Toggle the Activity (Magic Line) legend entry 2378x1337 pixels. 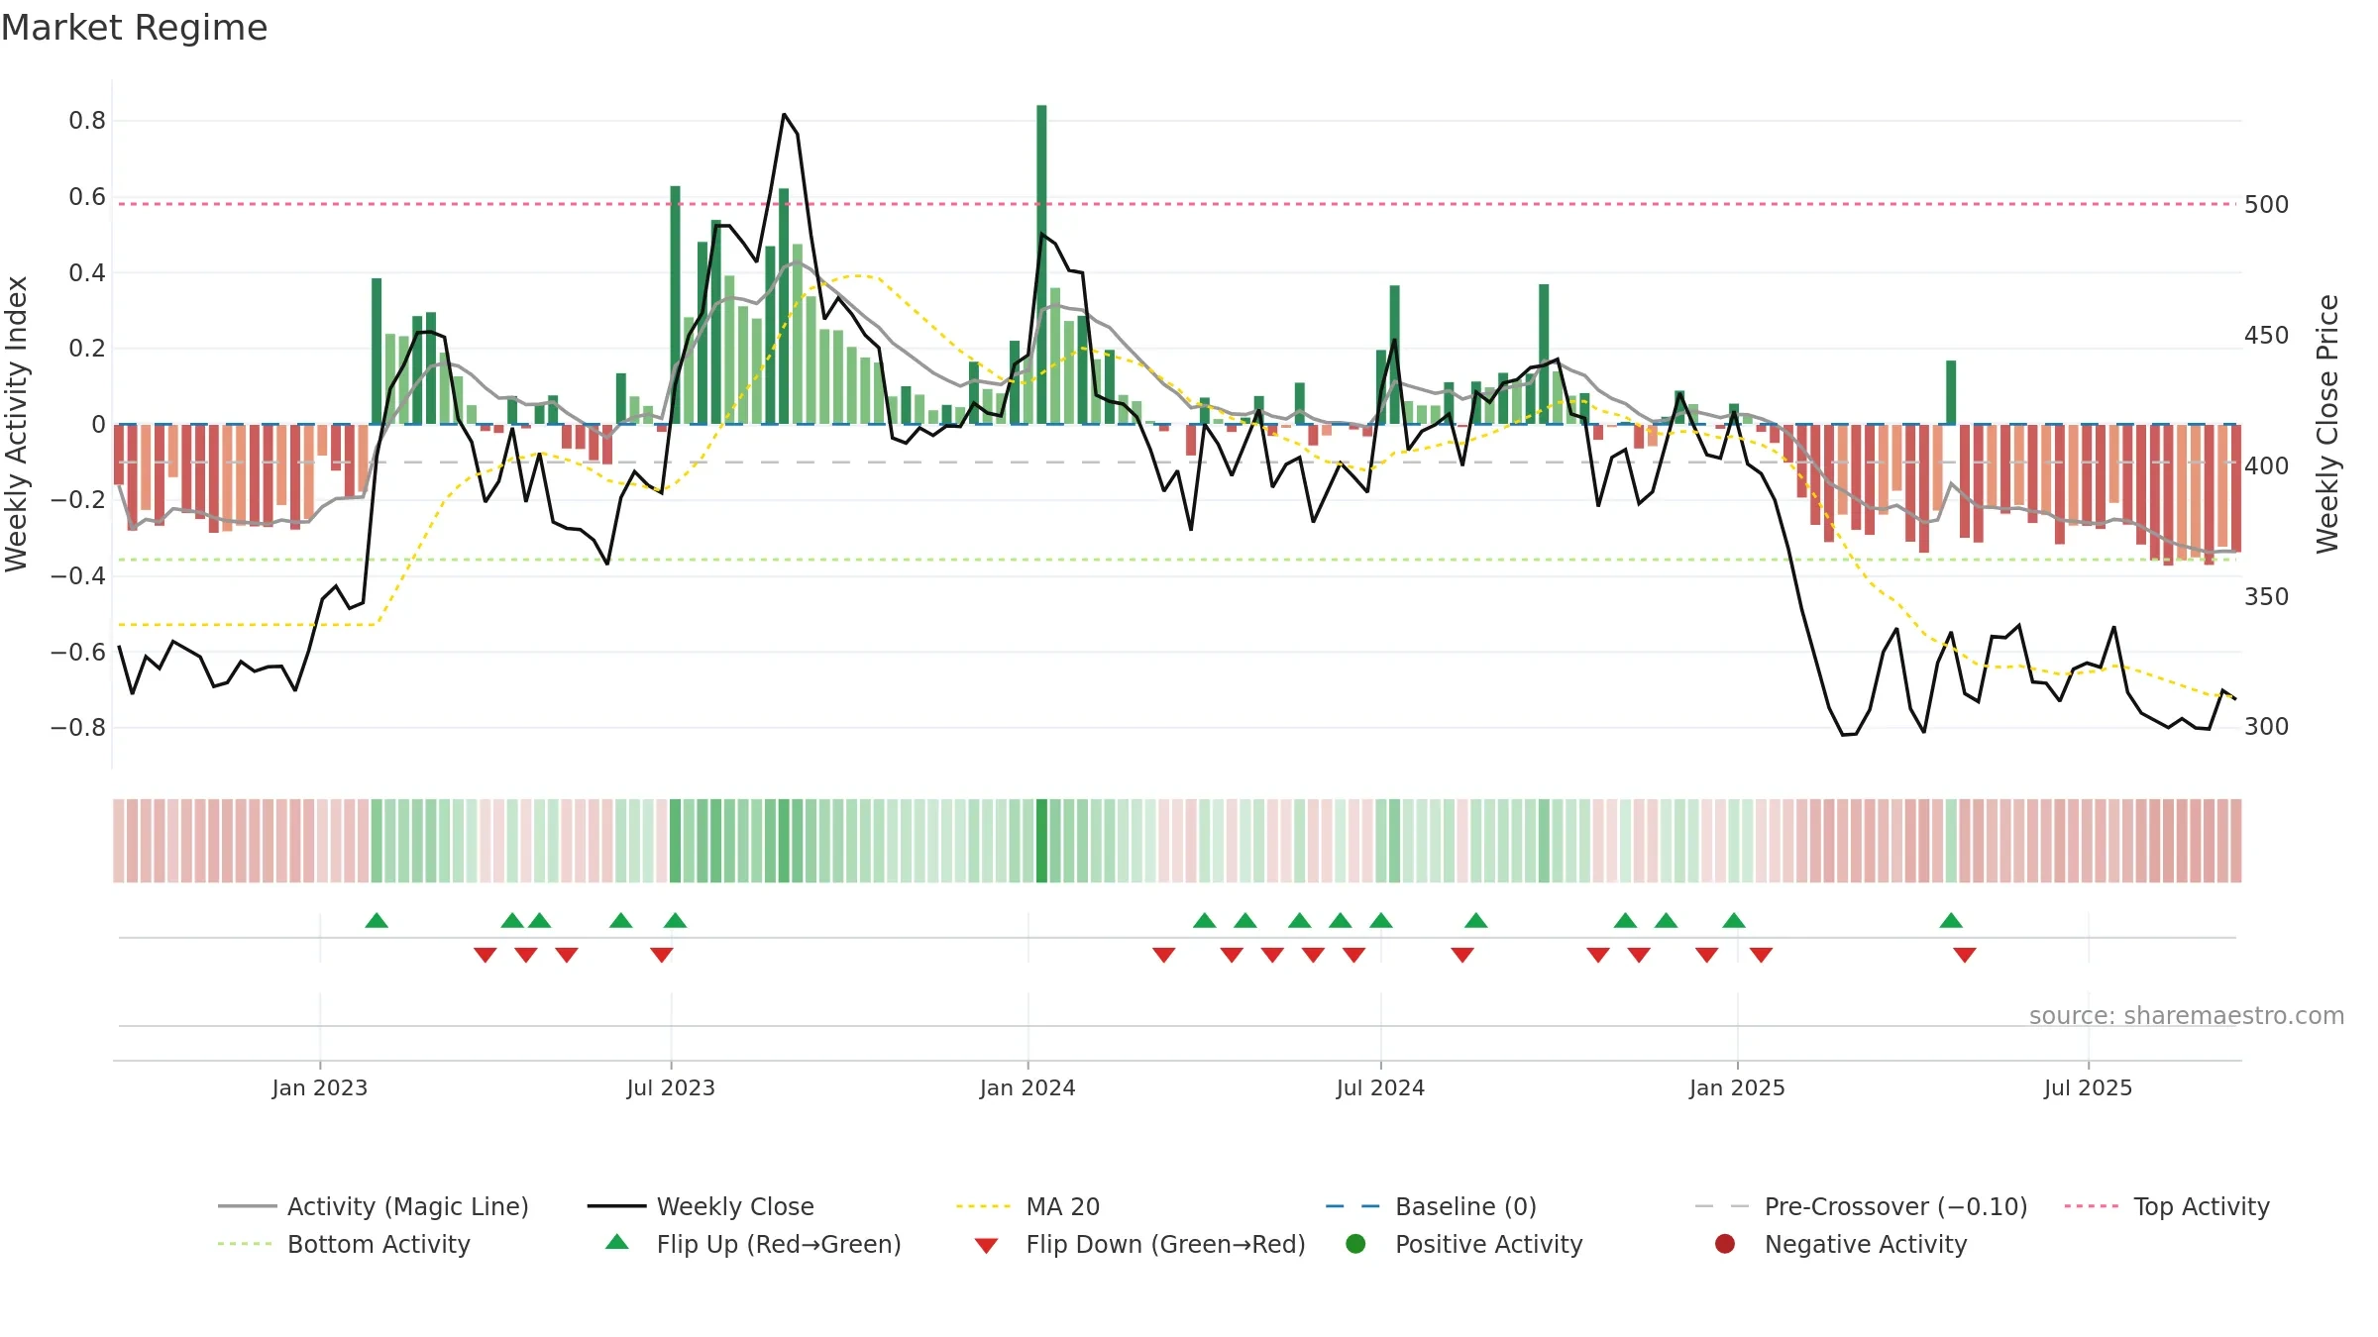(374, 1206)
